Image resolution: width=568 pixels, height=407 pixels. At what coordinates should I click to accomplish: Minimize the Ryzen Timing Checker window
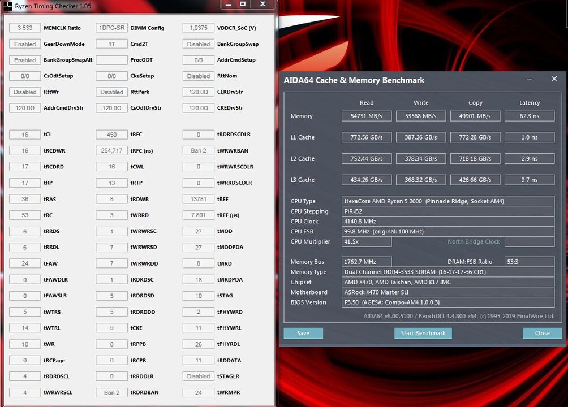click(228, 5)
